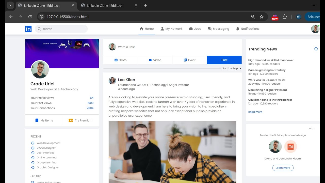Open the Jobs nav item
The height and width of the screenshot is (183, 325).
(195, 29)
